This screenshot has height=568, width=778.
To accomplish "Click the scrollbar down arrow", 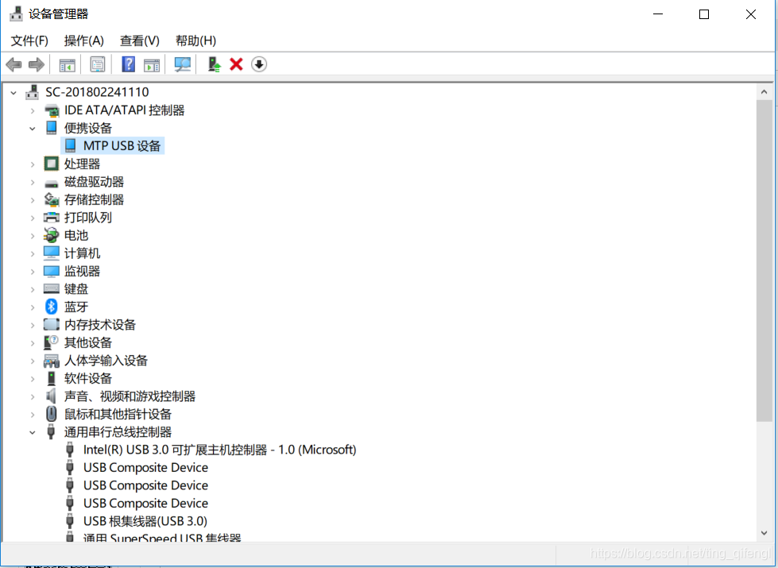I will (x=764, y=533).
